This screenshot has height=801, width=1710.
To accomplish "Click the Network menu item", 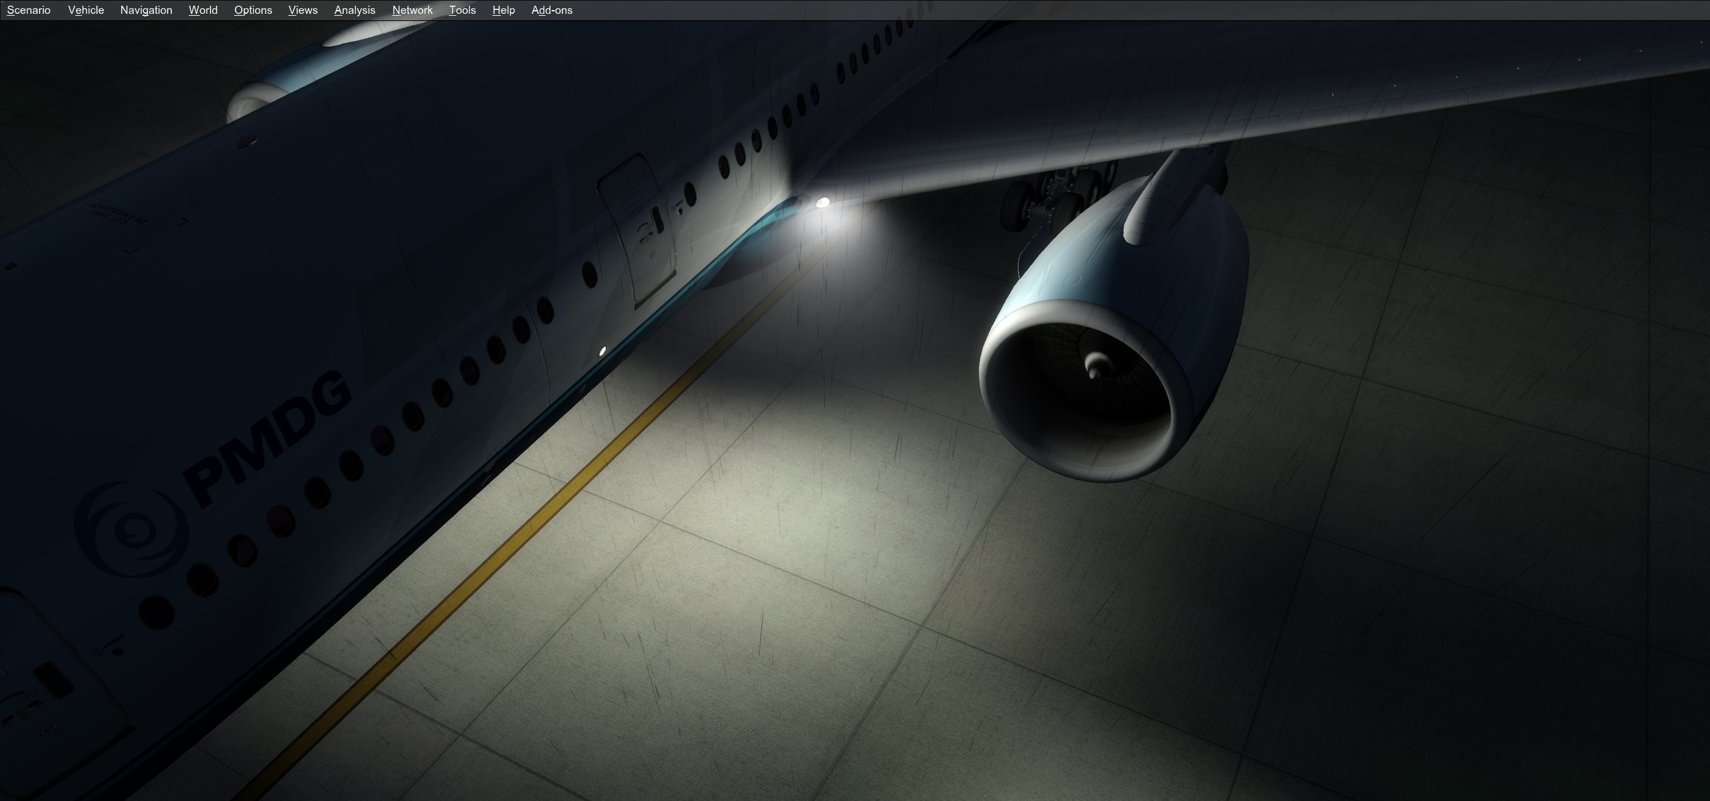I will 411,10.
